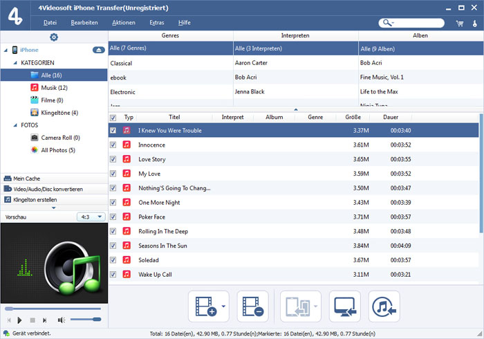Uncheck the My Love checkbox

pos(113,174)
